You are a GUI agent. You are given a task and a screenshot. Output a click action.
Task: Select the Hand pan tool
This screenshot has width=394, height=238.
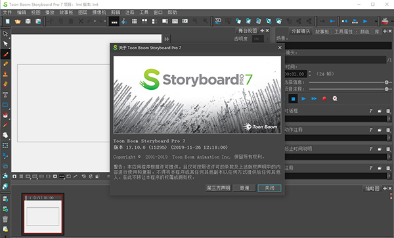[x=5, y=135]
